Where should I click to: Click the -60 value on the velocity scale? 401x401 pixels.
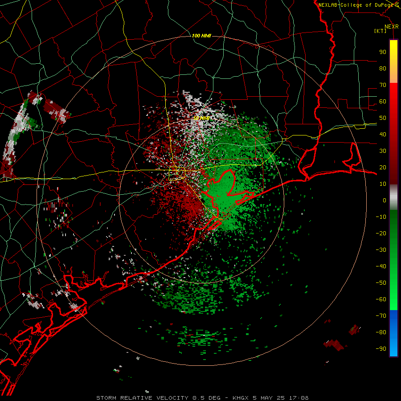point(381,299)
